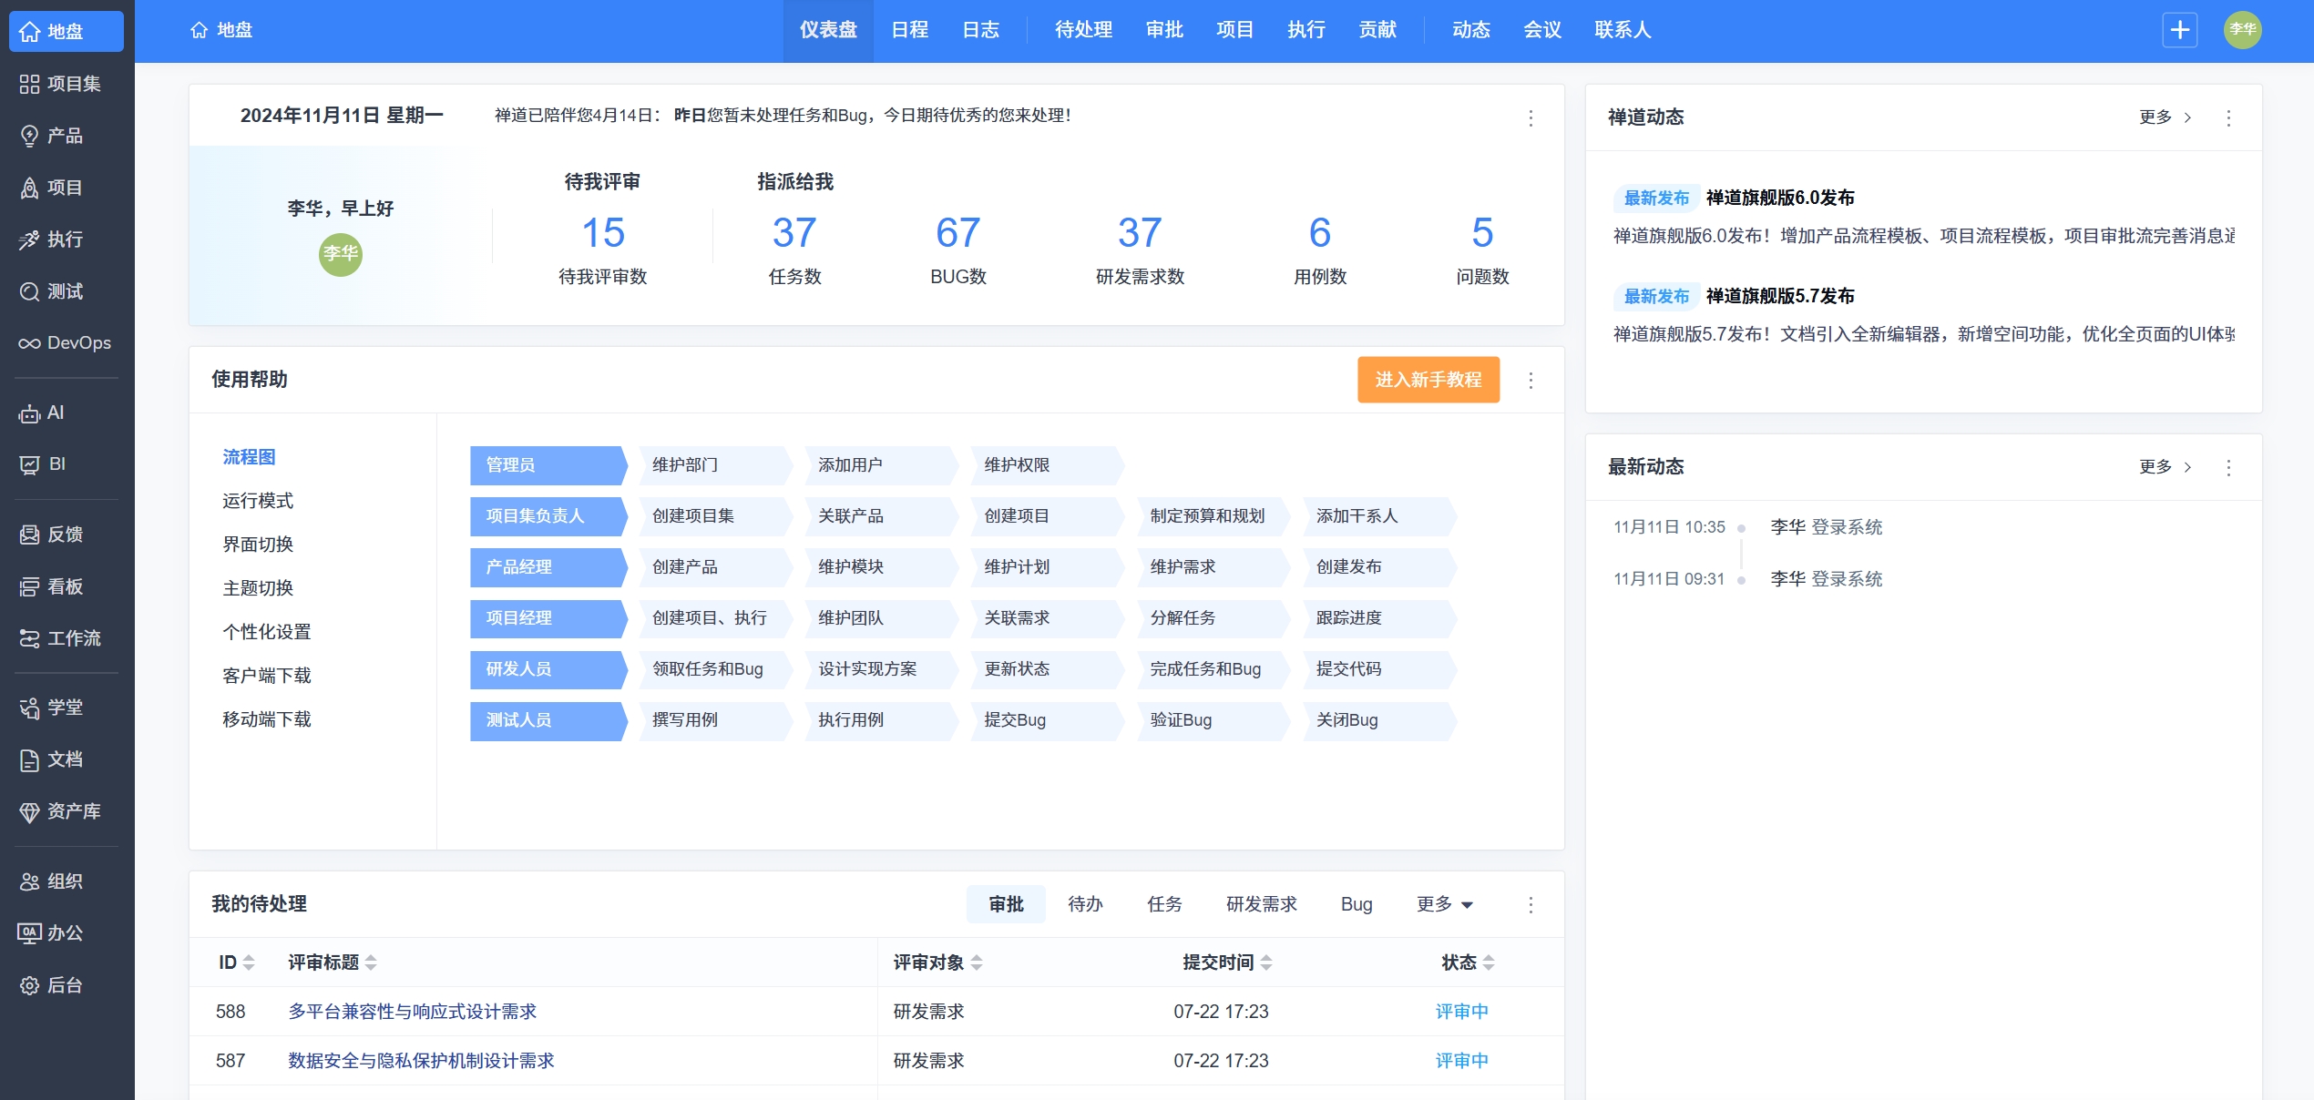Expand the 更多 dropdown in 我的待处理
The width and height of the screenshot is (2314, 1100).
[x=1444, y=904]
